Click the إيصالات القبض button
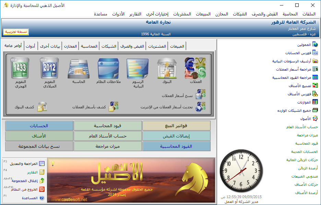Viewport: 321px width, 205px height. pos(176,136)
